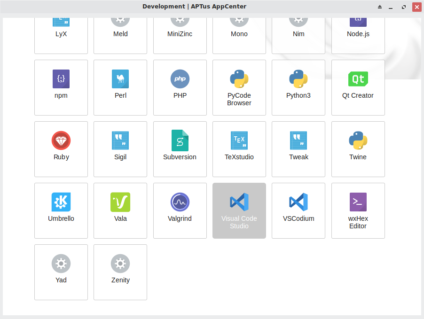
Task: Maximize the APTus AppCenter window
Action: (x=404, y=7)
